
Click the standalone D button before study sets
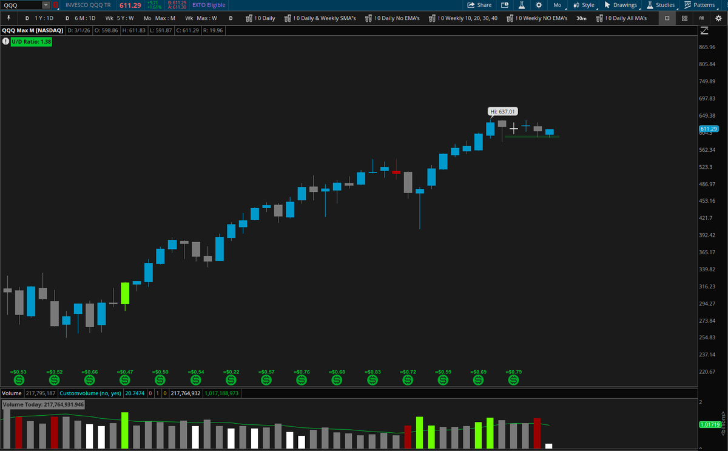[231, 18]
